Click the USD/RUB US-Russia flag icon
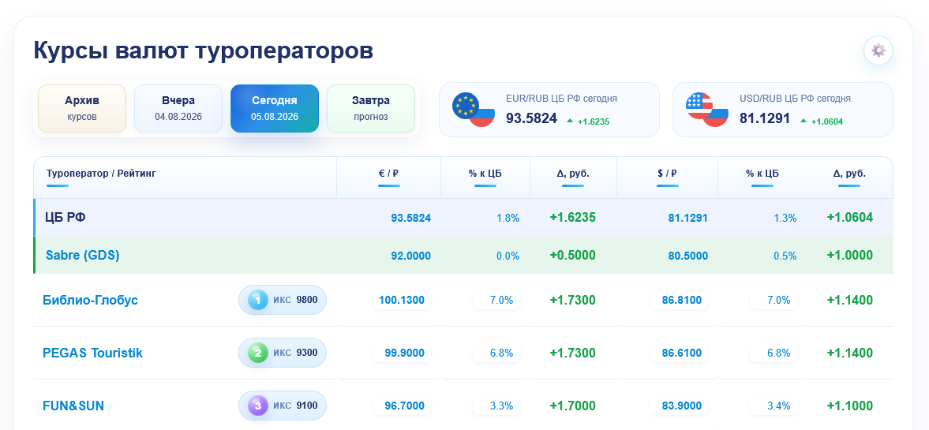 (707, 110)
